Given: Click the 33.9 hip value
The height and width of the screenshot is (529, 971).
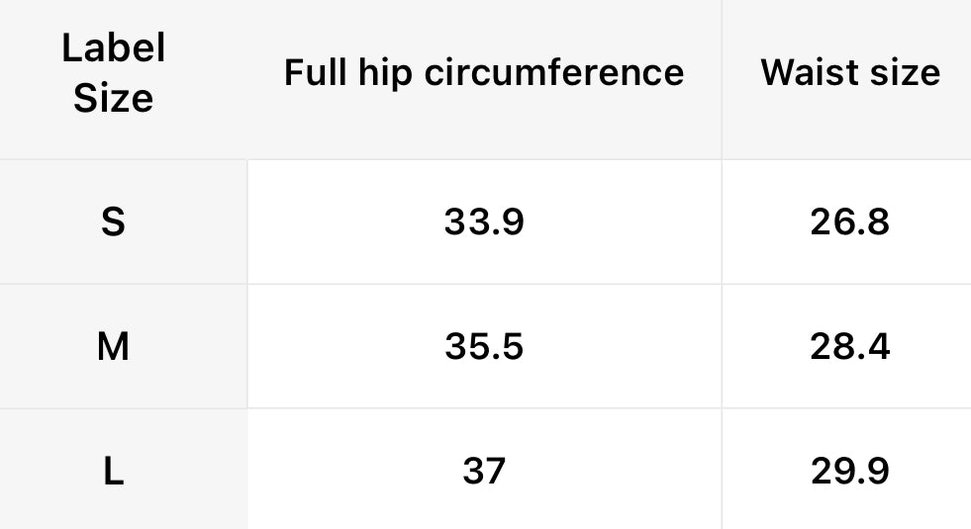Looking at the screenshot, I should click(484, 222).
